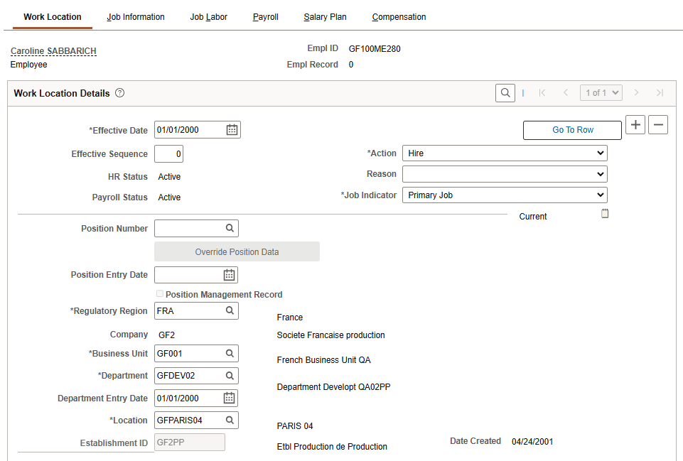Open the Regulatory Region lookup
Viewport: 683px width, 461px height.
pos(229,310)
